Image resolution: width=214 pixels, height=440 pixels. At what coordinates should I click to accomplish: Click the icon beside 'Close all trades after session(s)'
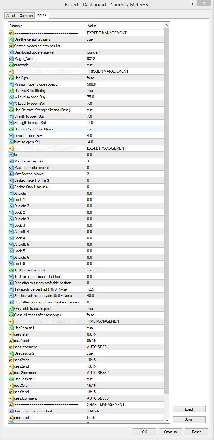click(x=11, y=315)
